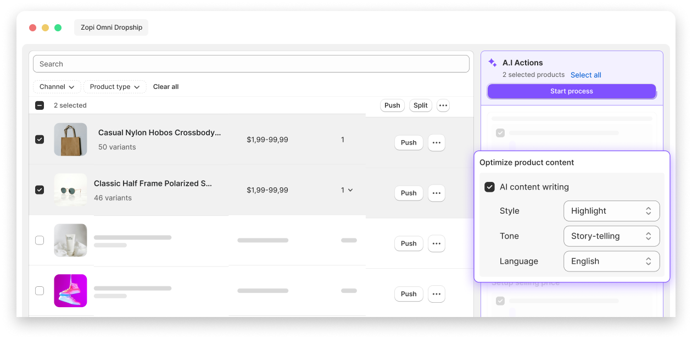Toggle the select-all checkbox beside '2 selected'

(40, 105)
